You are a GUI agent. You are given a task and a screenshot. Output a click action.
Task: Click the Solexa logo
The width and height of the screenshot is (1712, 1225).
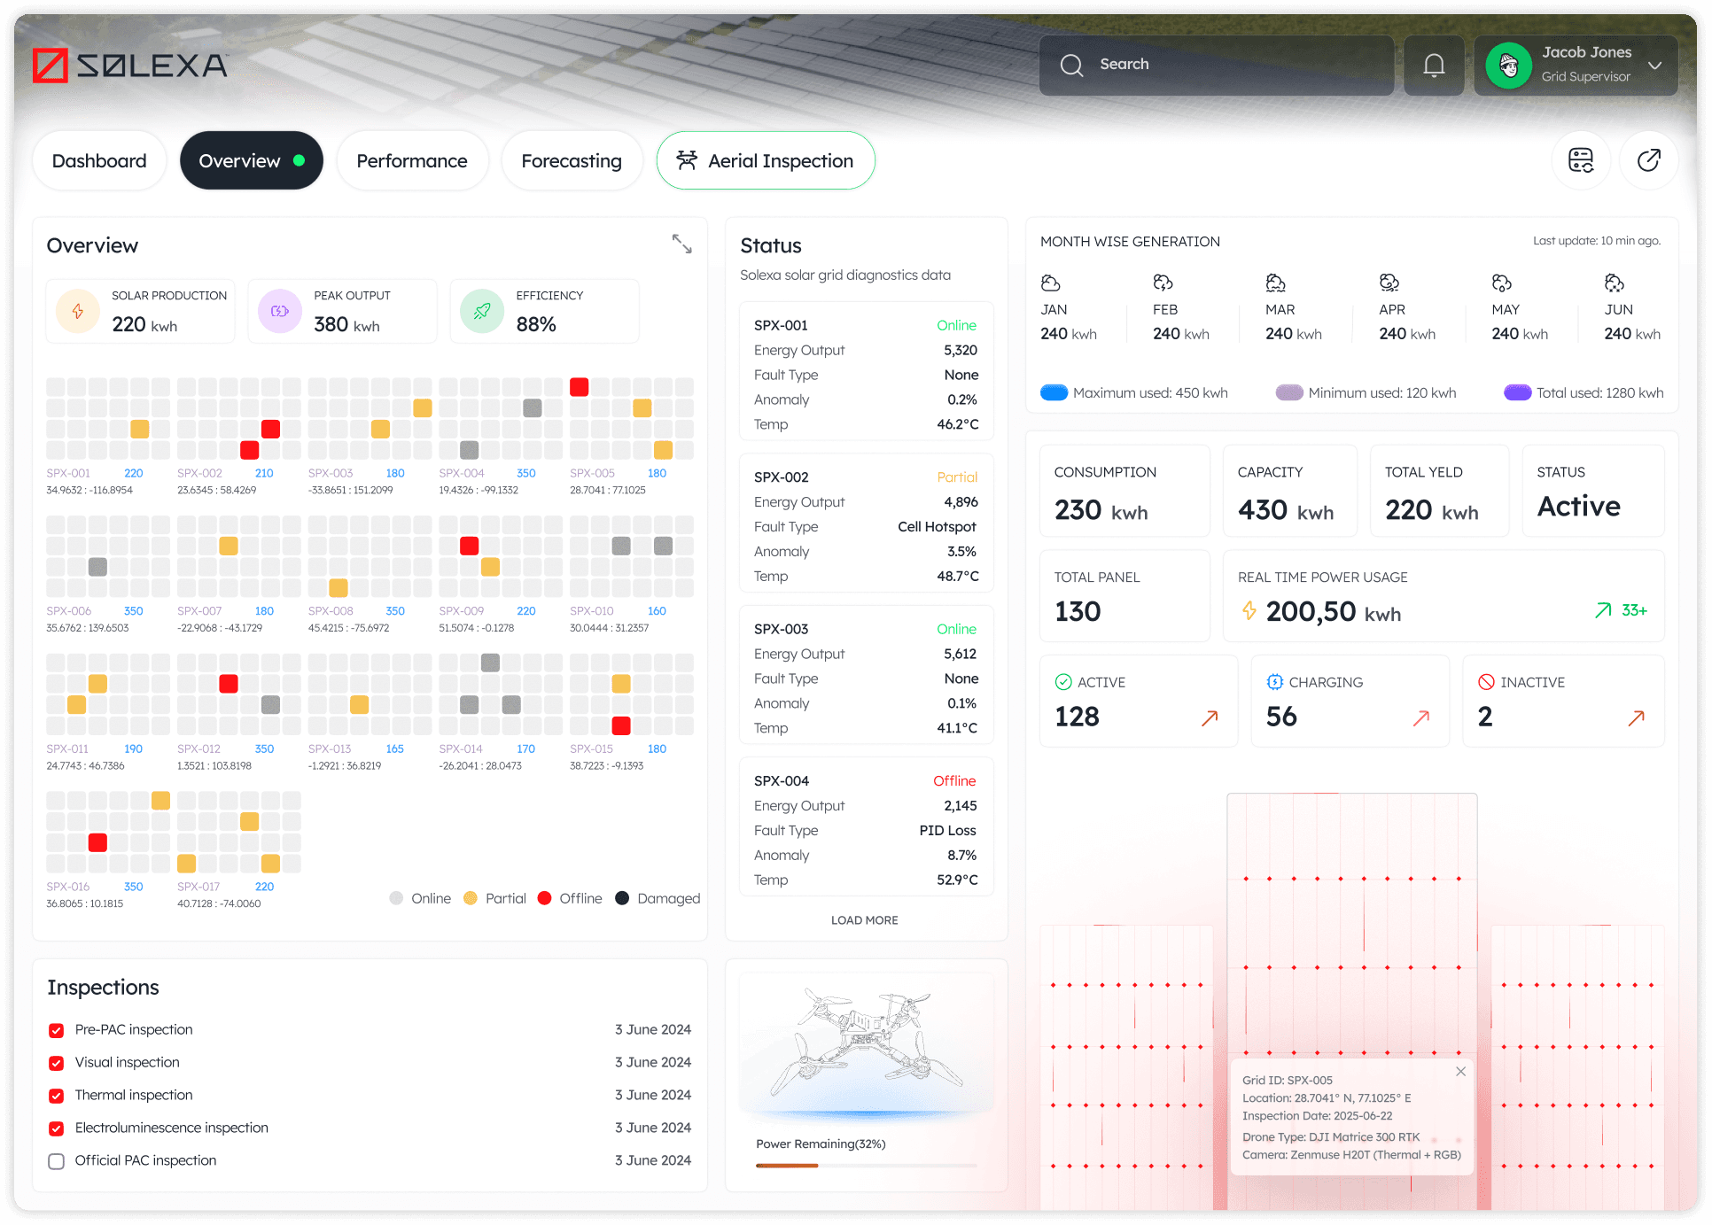(x=130, y=66)
